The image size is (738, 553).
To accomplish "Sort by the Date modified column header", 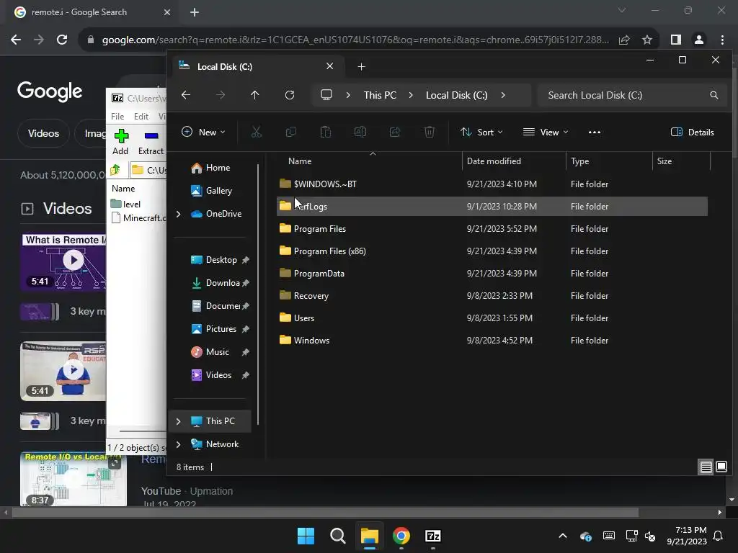I will coord(514,161).
